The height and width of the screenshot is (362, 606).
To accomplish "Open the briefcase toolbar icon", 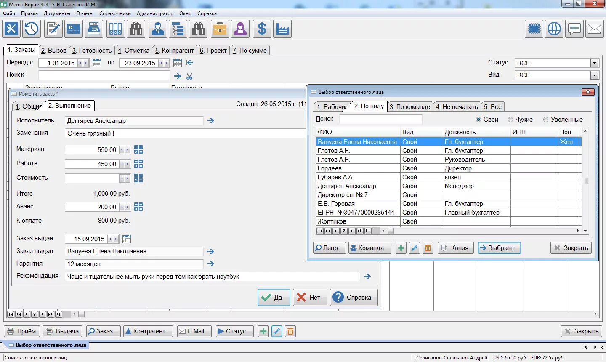I will point(220,29).
